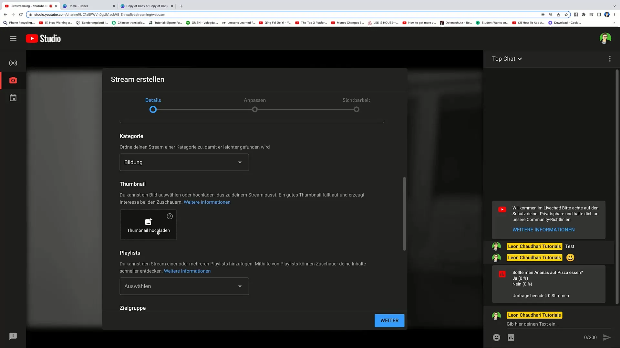
Task: Click the live streaming indicator icon
Action: 13,63
